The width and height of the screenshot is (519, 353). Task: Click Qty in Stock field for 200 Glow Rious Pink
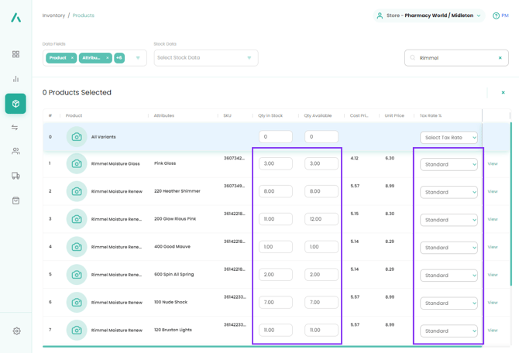tap(275, 219)
